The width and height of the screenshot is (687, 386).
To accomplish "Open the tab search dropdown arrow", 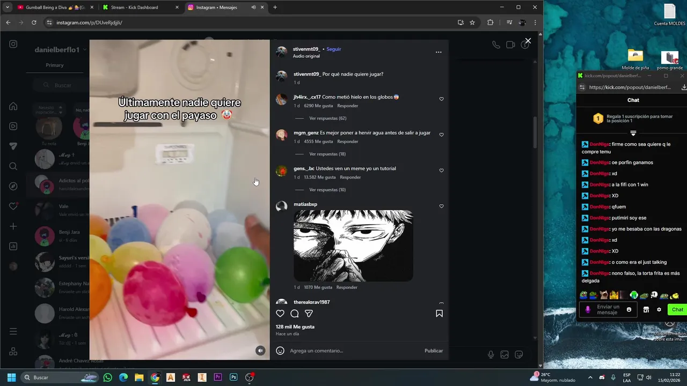I will pos(7,8).
